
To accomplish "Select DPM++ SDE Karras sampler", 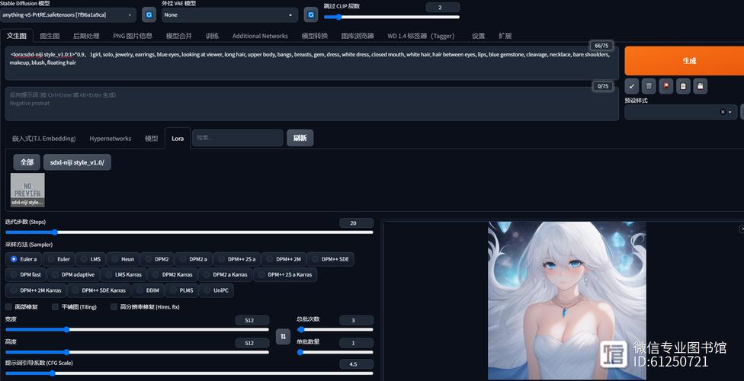I will click(x=99, y=290).
